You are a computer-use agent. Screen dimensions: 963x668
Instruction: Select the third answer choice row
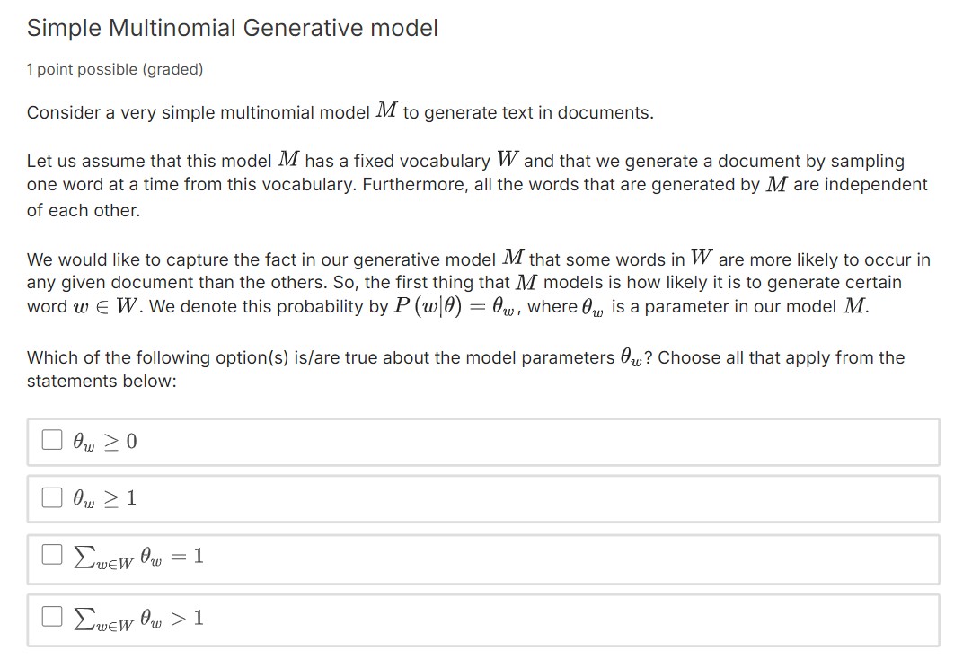coord(359,558)
